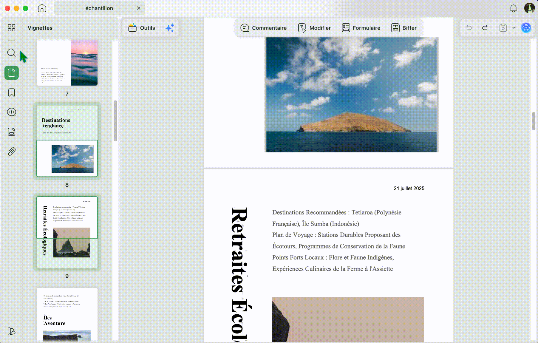Switch to Biffer mode
The width and height of the screenshot is (538, 343).
[404, 28]
